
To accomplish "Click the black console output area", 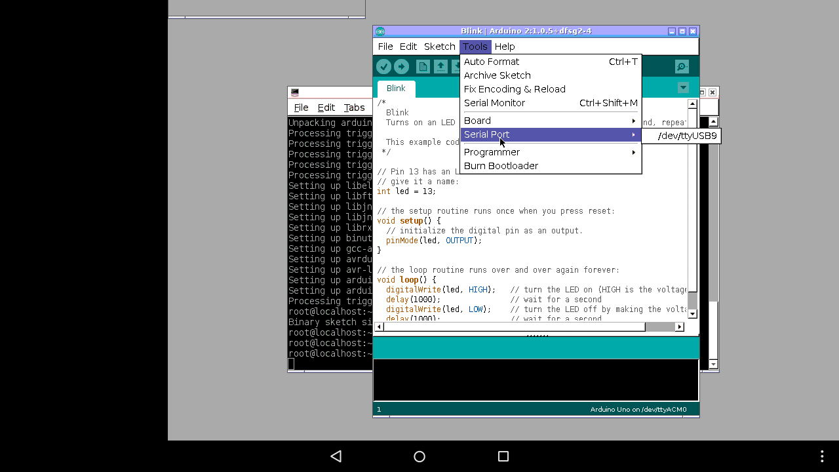I will click(x=536, y=380).
